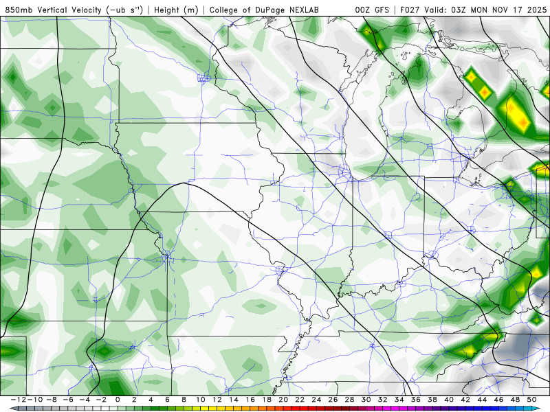Click the colorbar value label "38"
The image size is (550, 412).
tap(432, 400)
